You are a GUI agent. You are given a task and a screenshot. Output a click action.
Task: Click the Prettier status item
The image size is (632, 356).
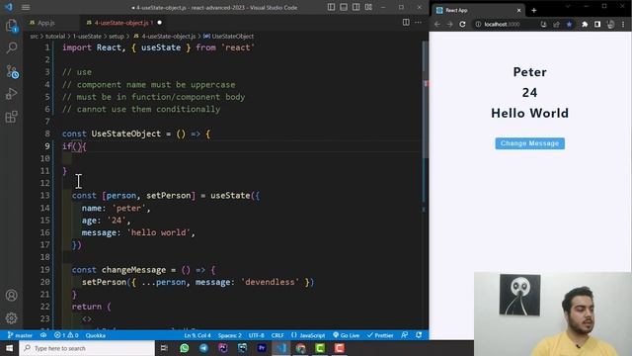380,335
